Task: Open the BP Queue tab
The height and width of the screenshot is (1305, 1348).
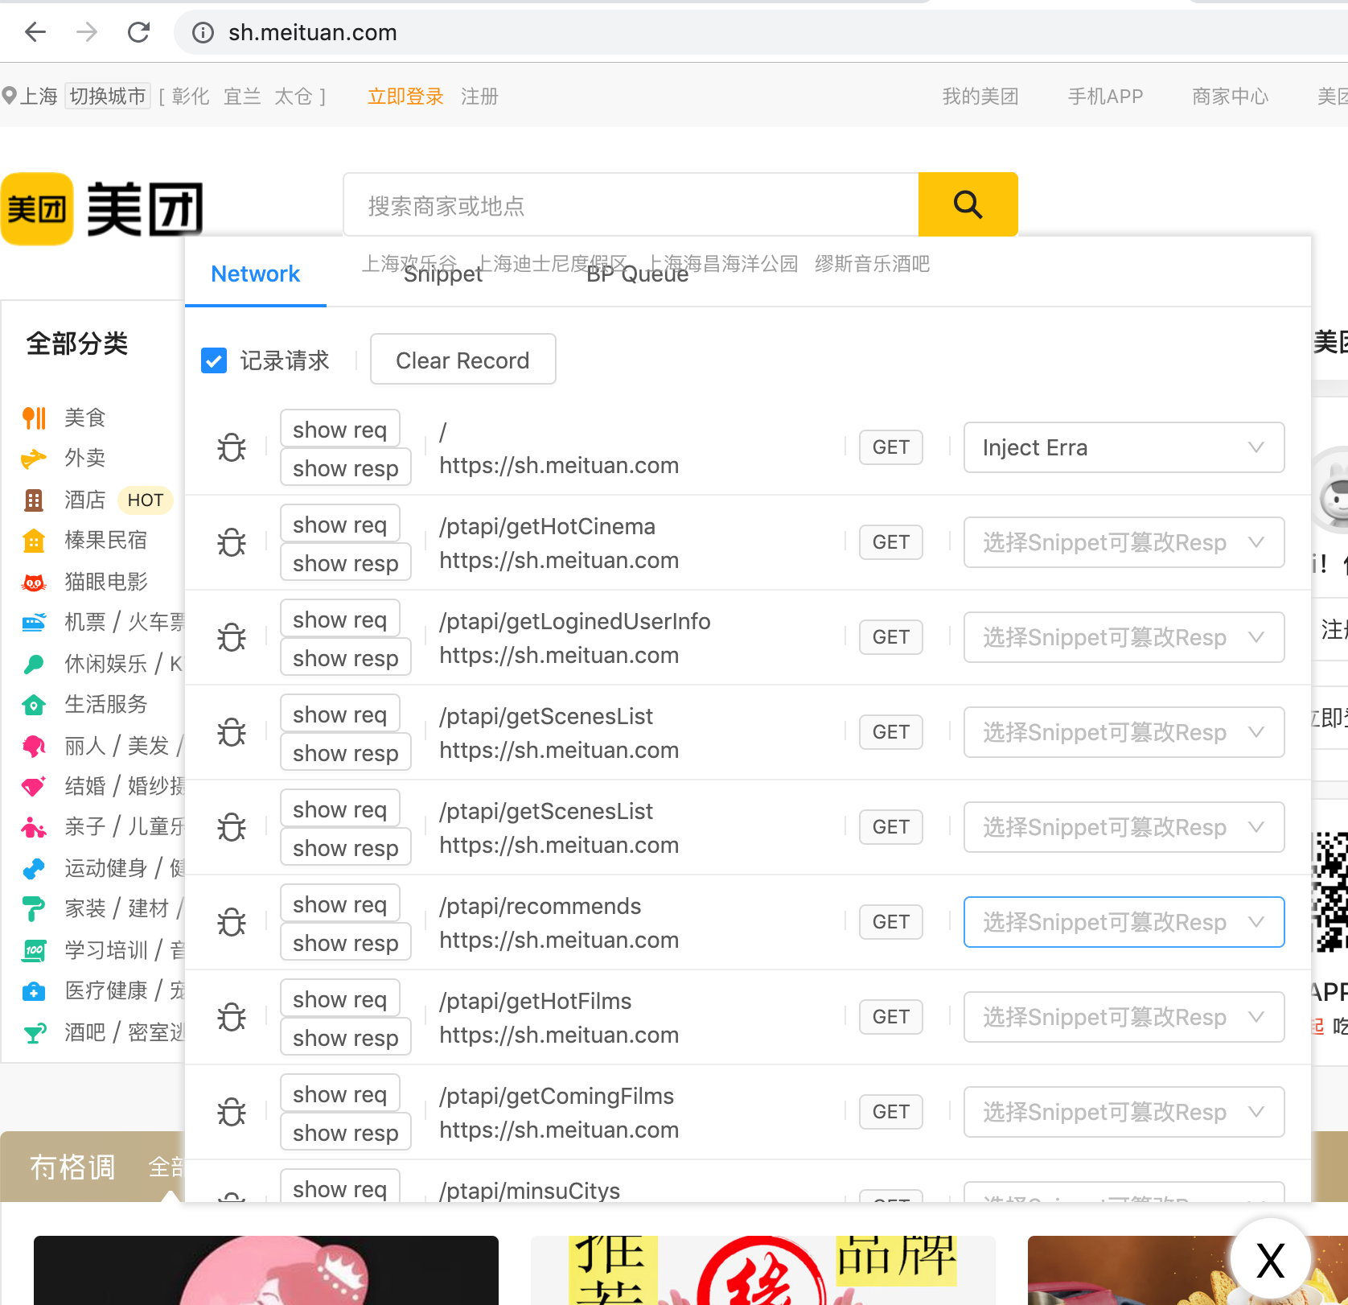Action: (x=637, y=274)
